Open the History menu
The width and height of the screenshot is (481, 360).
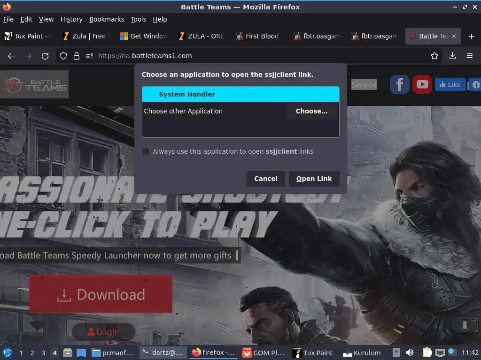coord(71,19)
